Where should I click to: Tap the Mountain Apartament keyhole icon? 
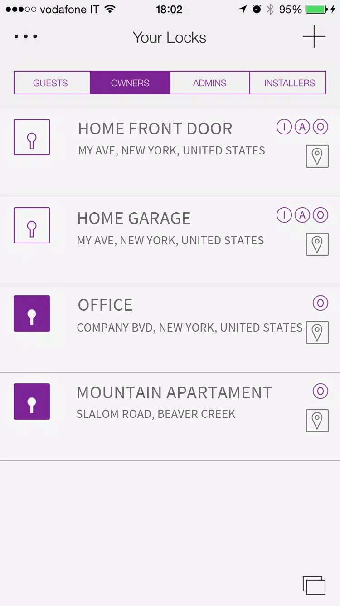click(x=32, y=402)
